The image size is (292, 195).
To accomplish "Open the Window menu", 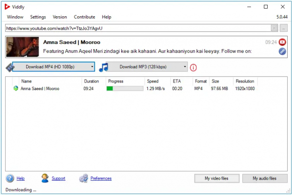I will (15, 17).
